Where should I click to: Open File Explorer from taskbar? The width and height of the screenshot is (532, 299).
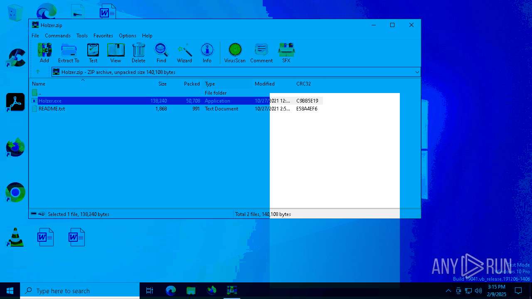(x=191, y=291)
